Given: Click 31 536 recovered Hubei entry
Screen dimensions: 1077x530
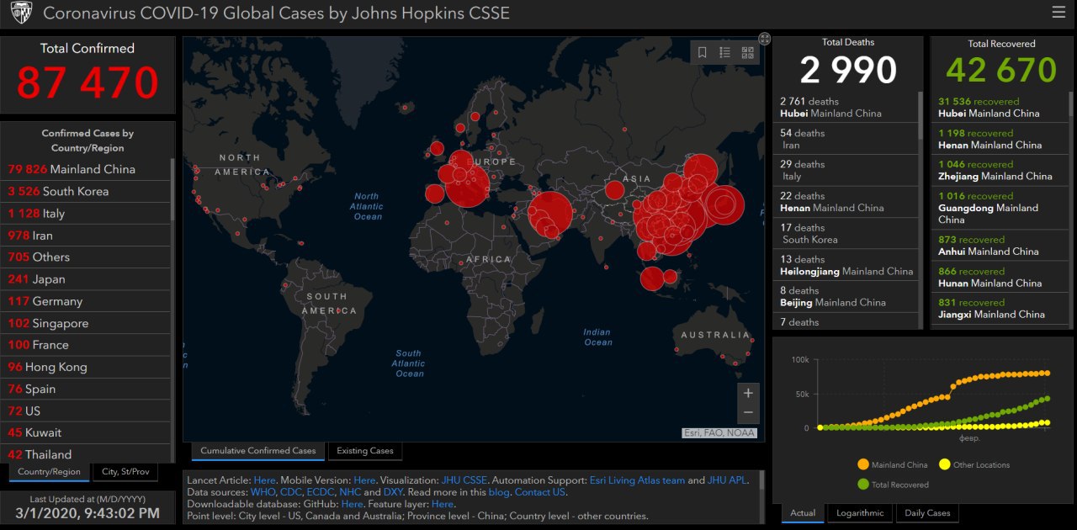Looking at the screenshot, I should pyautogui.click(x=1001, y=107).
